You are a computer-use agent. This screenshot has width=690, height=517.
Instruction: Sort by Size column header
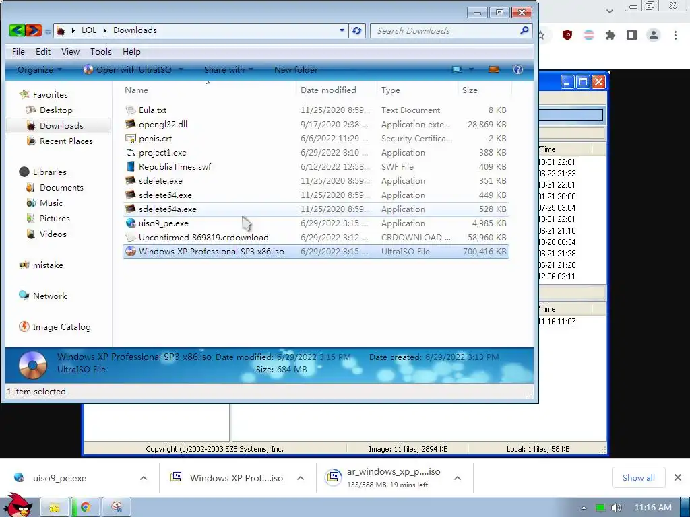(470, 90)
